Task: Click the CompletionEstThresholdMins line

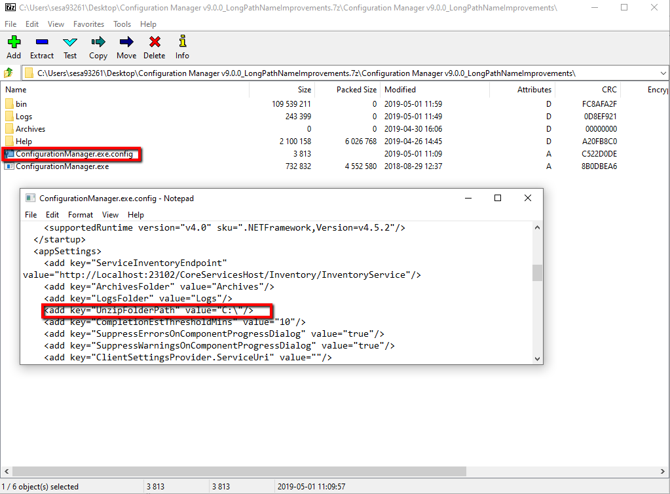Action: pyautogui.click(x=175, y=322)
